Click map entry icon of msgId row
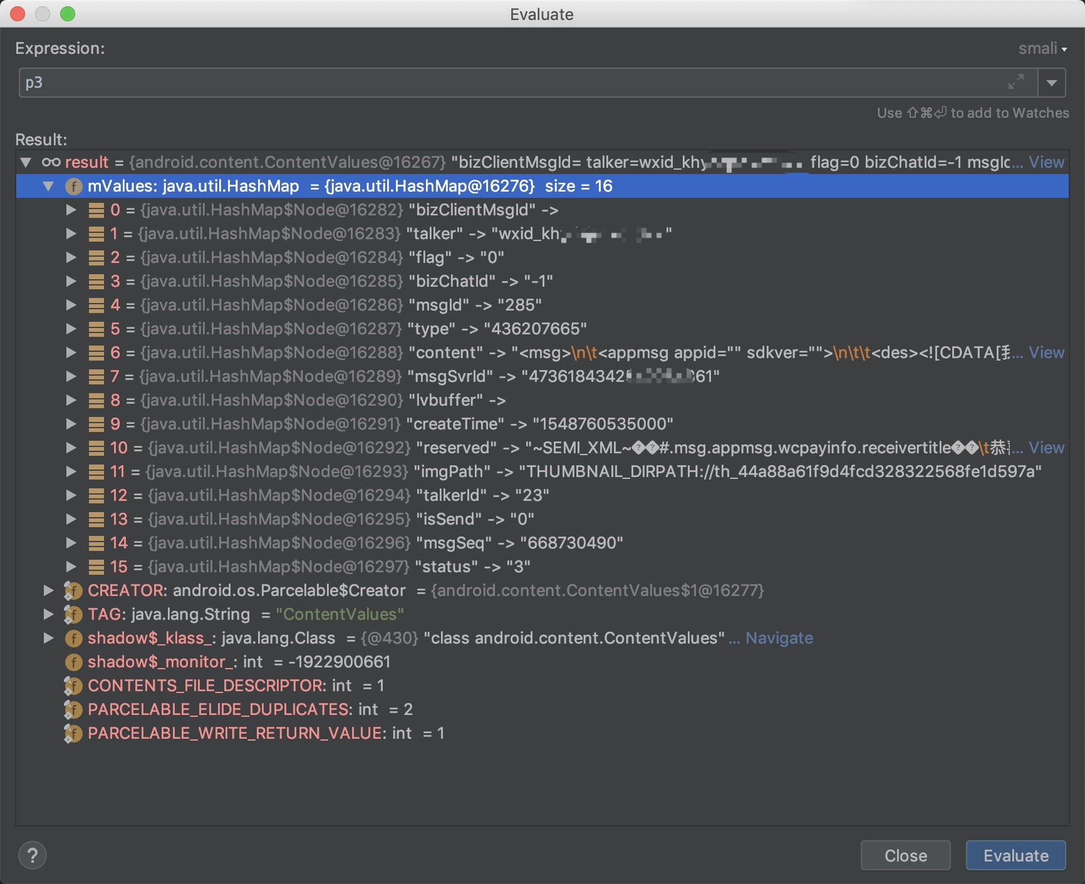The height and width of the screenshot is (884, 1085). pyautogui.click(x=96, y=305)
